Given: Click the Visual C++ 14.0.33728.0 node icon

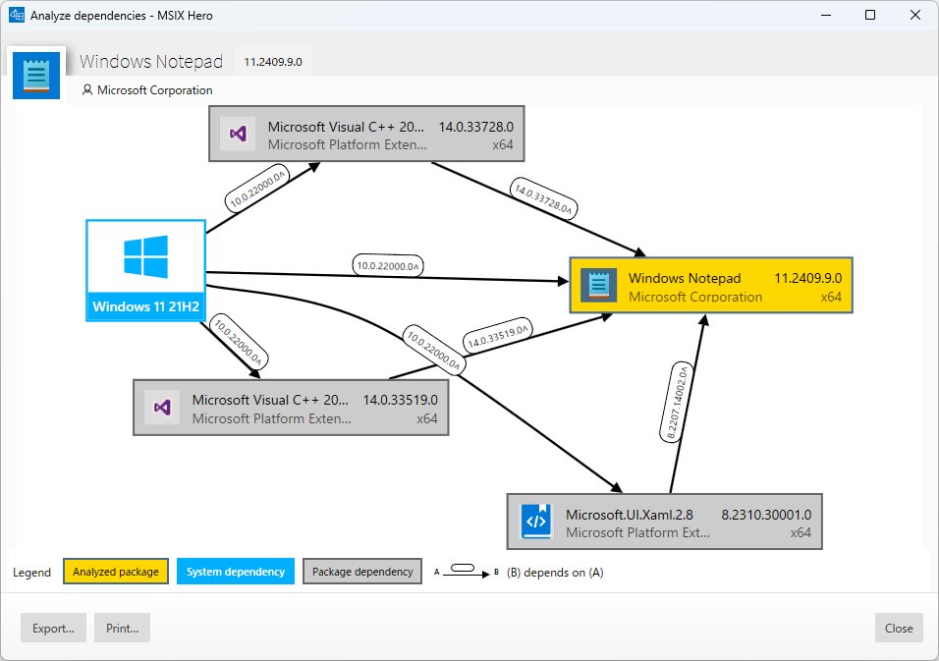Looking at the screenshot, I should [x=237, y=133].
